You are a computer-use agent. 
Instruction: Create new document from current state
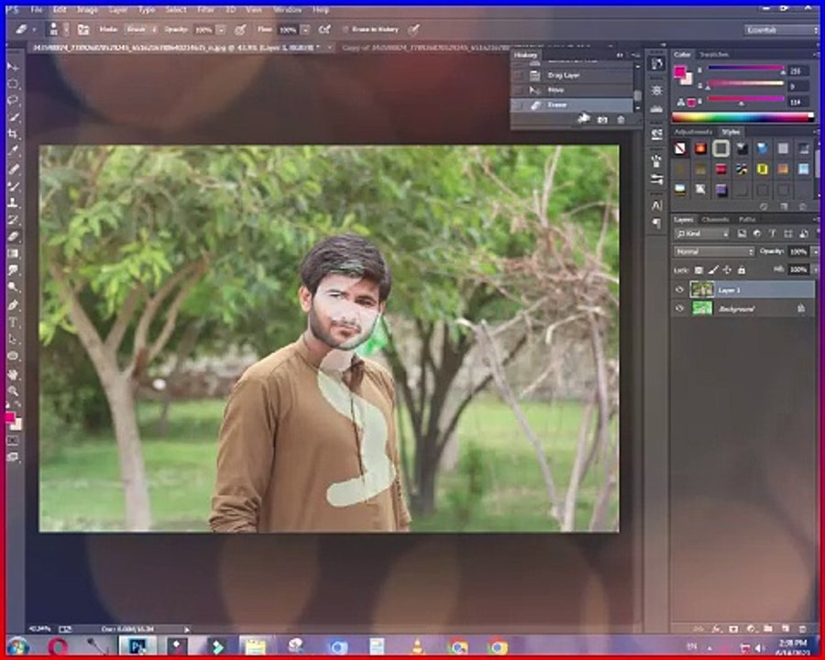pyautogui.click(x=584, y=119)
